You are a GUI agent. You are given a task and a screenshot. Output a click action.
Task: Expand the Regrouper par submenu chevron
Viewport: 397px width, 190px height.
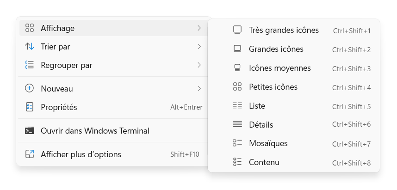199,65
